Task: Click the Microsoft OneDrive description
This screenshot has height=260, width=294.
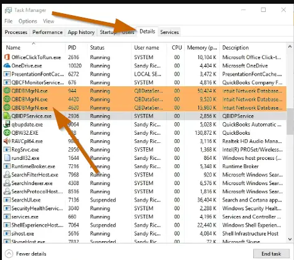Action: tap(245, 65)
